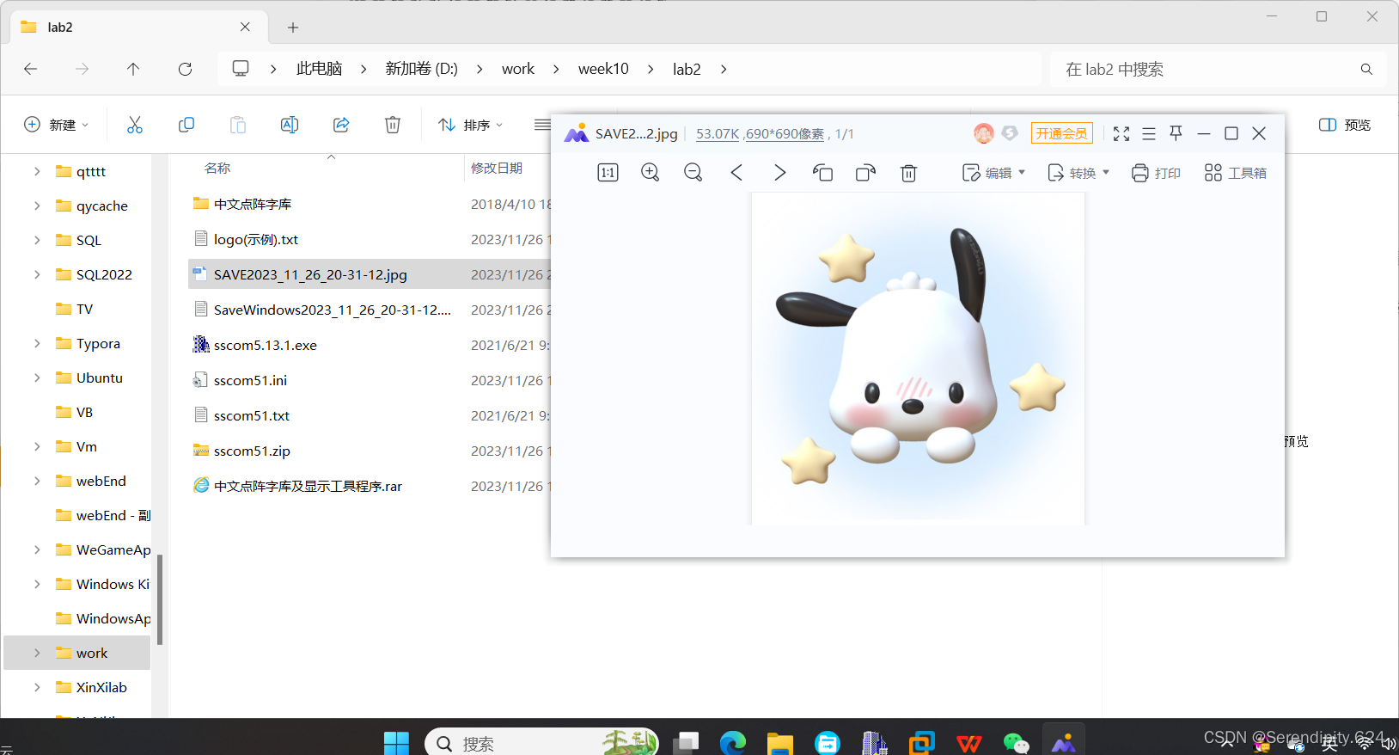
Task: Click the image info 53.07K 690*690像素 link
Action: tap(760, 134)
